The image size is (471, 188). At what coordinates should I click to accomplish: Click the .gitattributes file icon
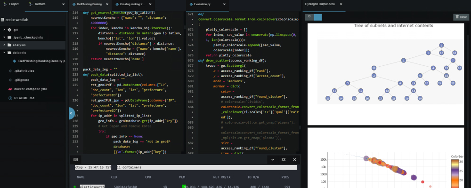coord(10,71)
